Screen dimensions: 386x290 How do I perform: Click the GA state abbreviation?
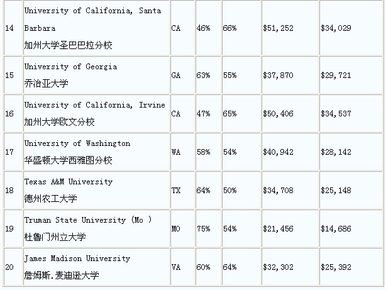pyautogui.click(x=175, y=74)
